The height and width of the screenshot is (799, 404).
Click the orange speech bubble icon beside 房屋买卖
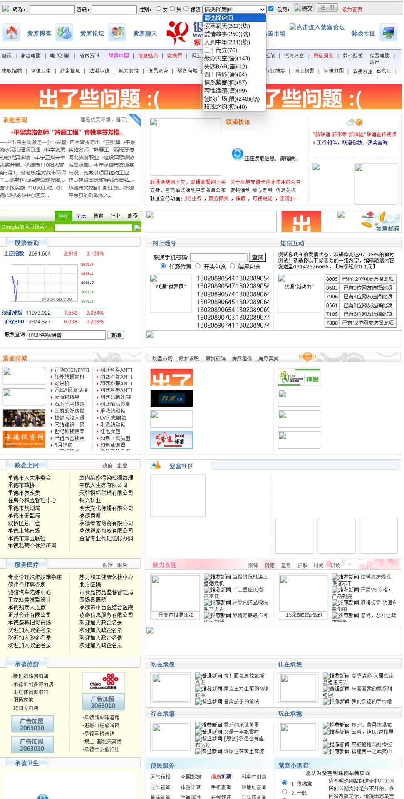coord(307,357)
